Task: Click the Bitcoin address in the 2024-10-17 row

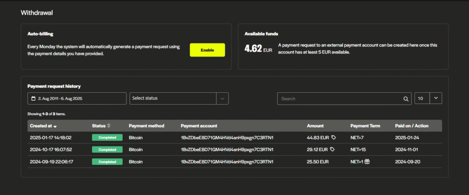Action: pyautogui.click(x=227, y=149)
